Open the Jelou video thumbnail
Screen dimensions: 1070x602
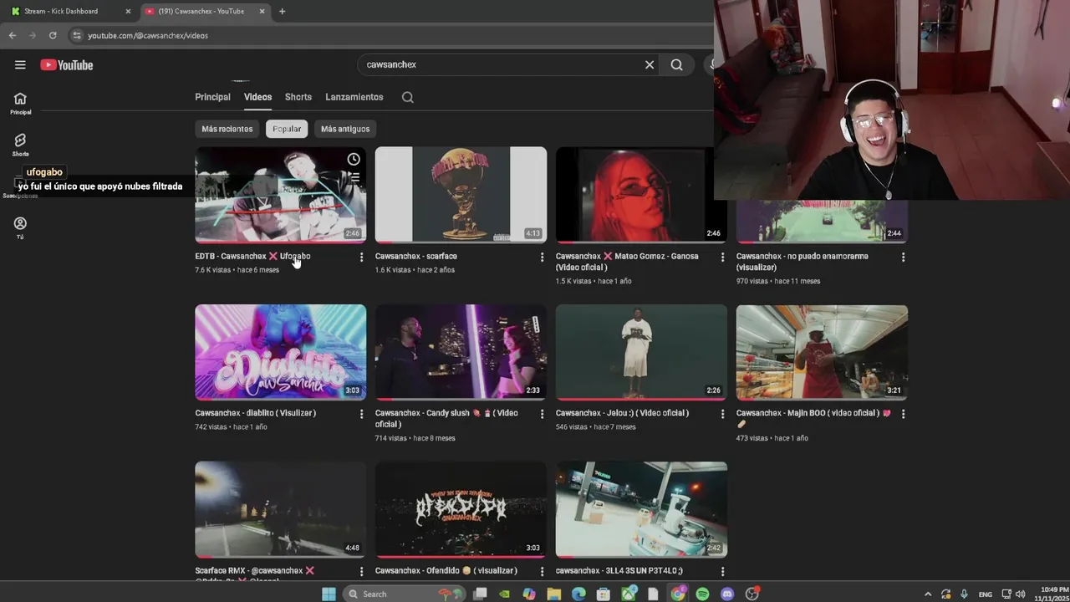tap(641, 352)
